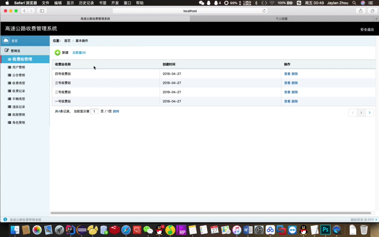Viewport: 379px width, 237px height.
Task: Click the localhost address bar
Action: (190, 11)
